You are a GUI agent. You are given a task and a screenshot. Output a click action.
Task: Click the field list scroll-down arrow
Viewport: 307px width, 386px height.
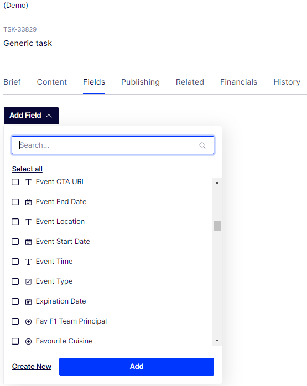click(217, 341)
